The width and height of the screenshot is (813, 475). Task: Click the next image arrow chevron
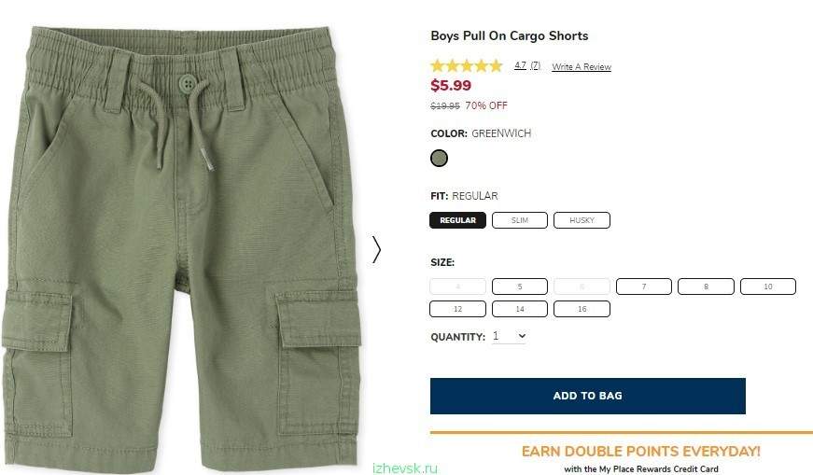(376, 250)
